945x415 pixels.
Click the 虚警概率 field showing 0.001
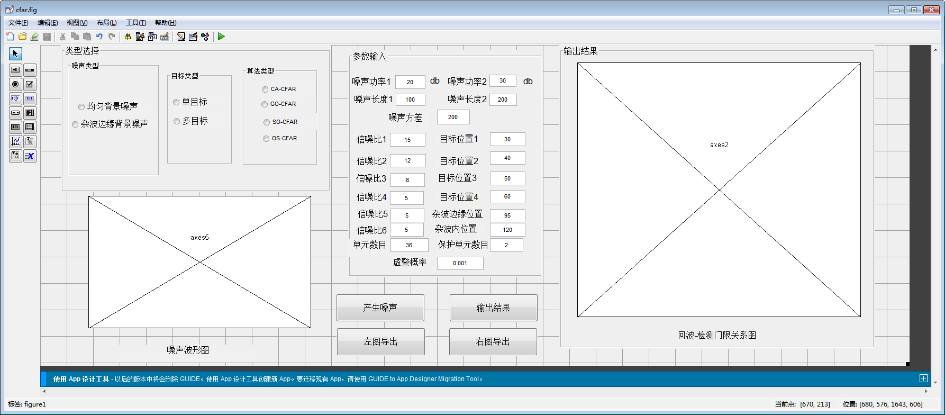[x=460, y=263]
